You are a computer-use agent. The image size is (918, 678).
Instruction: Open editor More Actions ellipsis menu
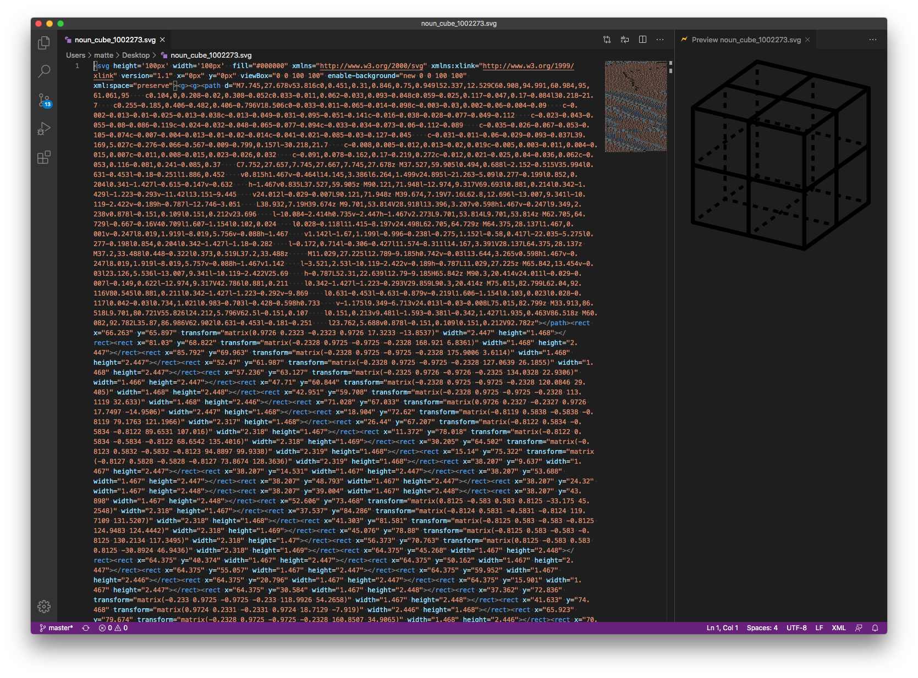coord(660,40)
